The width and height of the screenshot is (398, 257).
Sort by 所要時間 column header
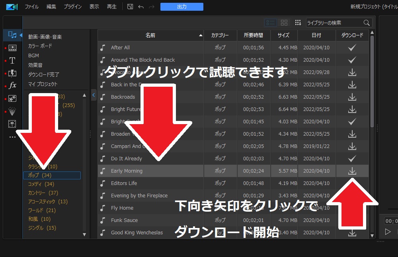[x=254, y=35]
